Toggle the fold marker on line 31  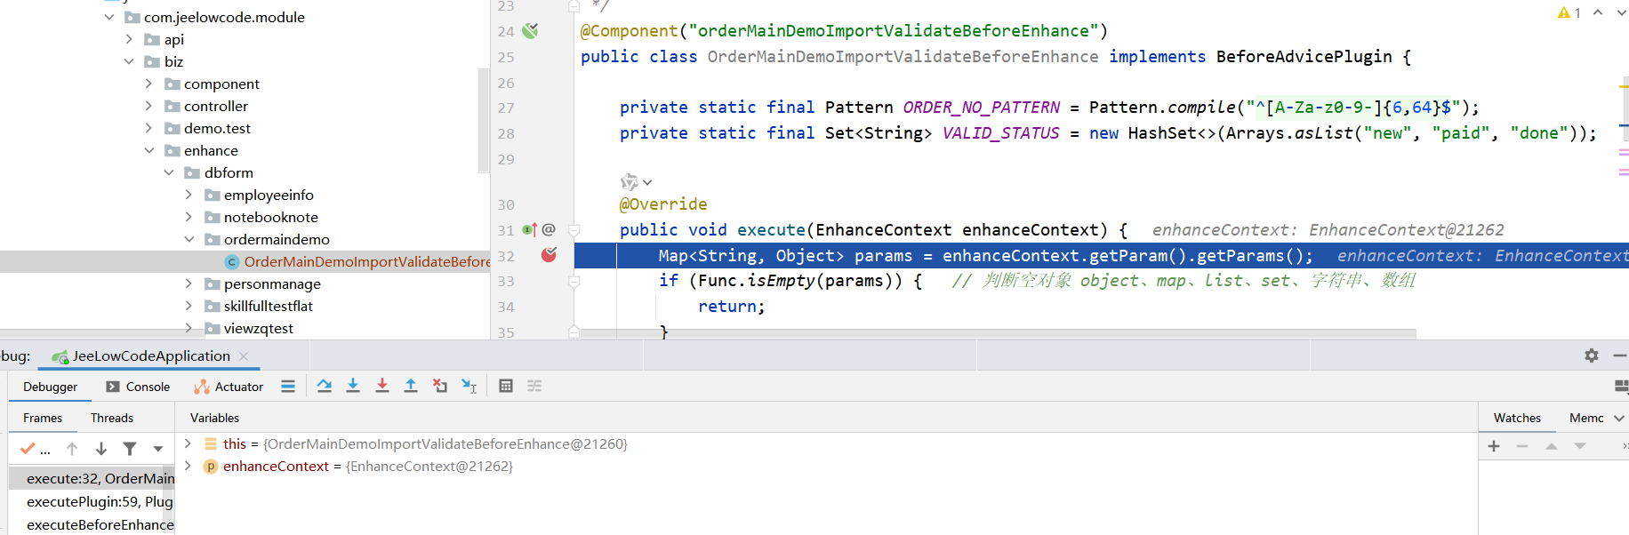(574, 230)
